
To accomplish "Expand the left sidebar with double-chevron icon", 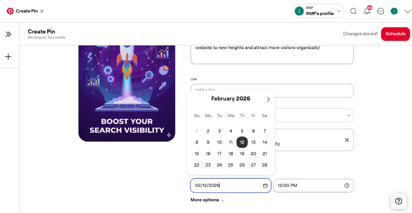I will point(8,34).
